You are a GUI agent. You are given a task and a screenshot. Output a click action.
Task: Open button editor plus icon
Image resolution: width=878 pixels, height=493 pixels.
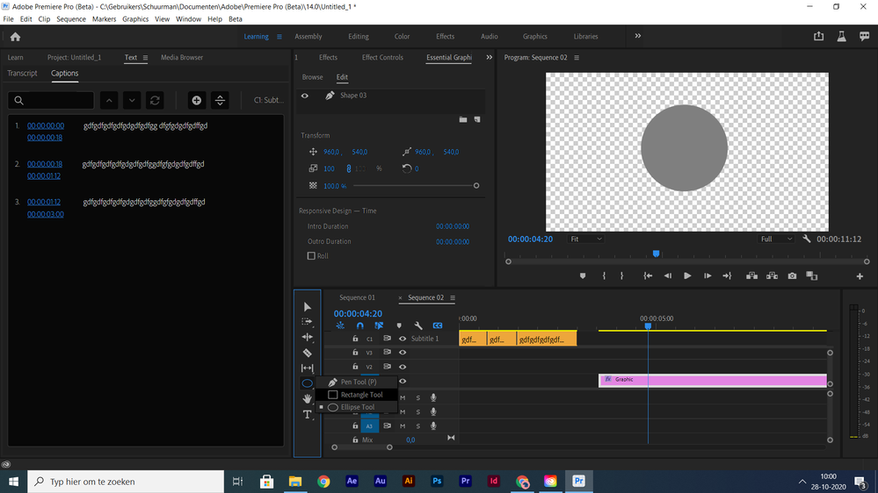(860, 276)
